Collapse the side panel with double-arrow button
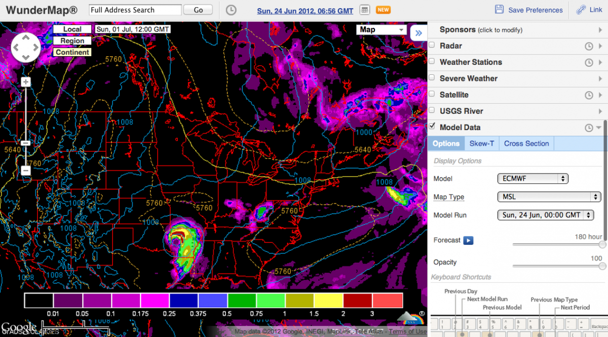 tap(419, 33)
